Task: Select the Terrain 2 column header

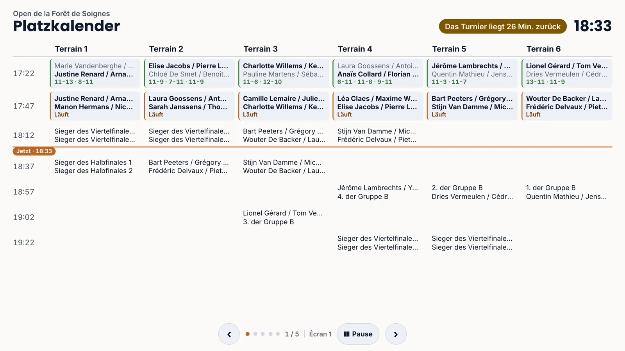Action: pyautogui.click(x=166, y=49)
